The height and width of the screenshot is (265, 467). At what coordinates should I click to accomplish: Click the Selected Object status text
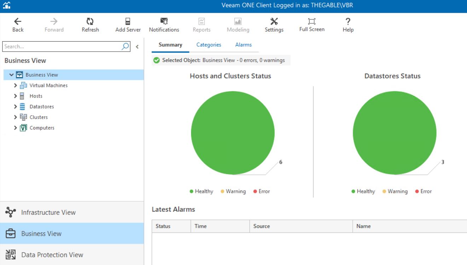[x=224, y=60]
